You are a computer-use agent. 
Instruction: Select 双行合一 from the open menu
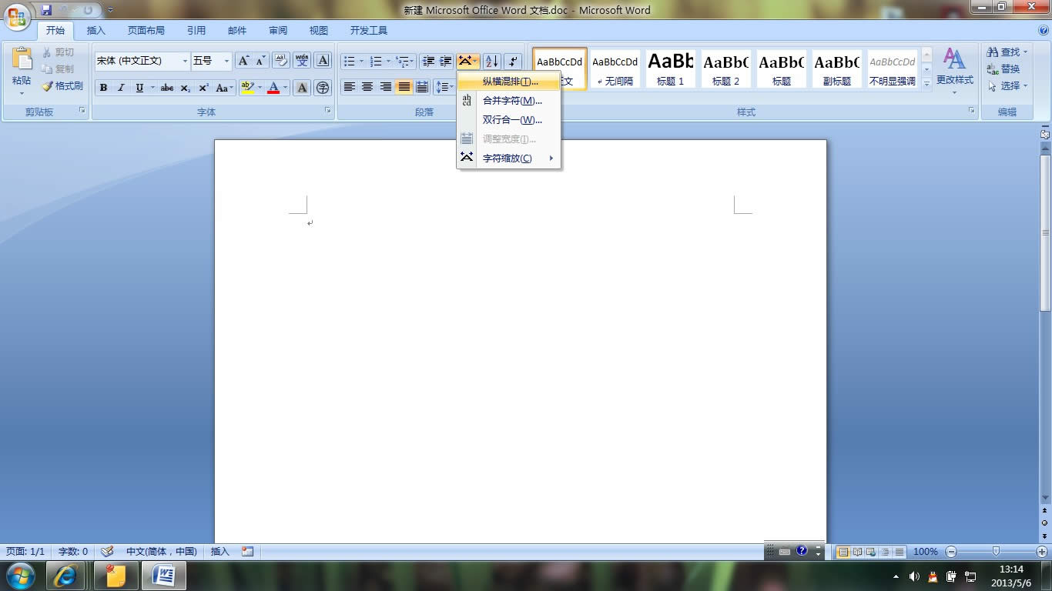coord(511,119)
